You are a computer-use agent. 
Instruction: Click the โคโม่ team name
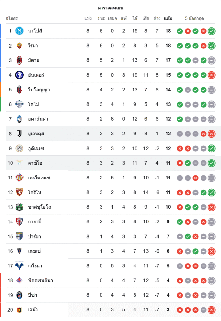(34, 104)
